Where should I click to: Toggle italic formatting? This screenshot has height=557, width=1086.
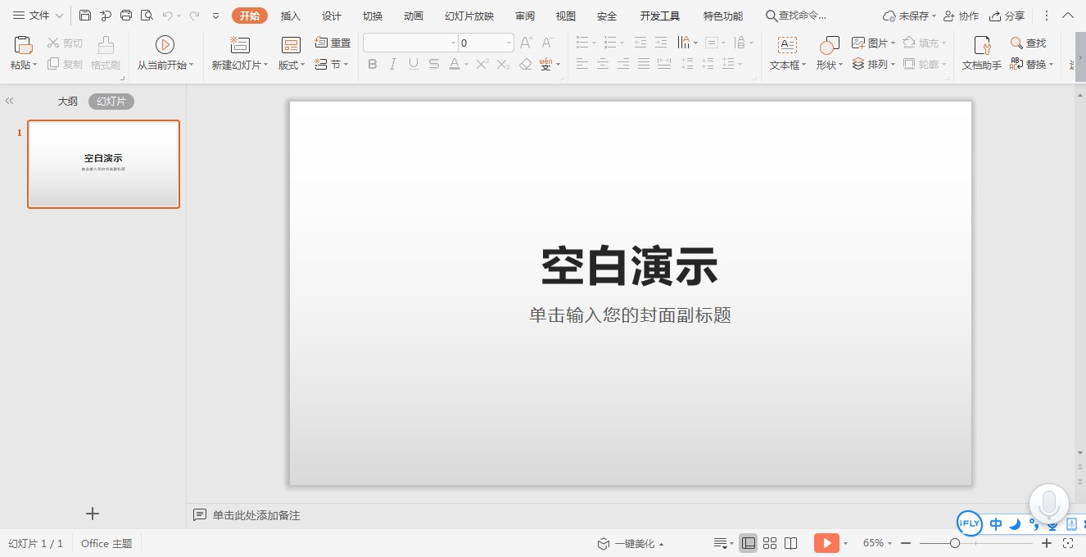tap(392, 64)
